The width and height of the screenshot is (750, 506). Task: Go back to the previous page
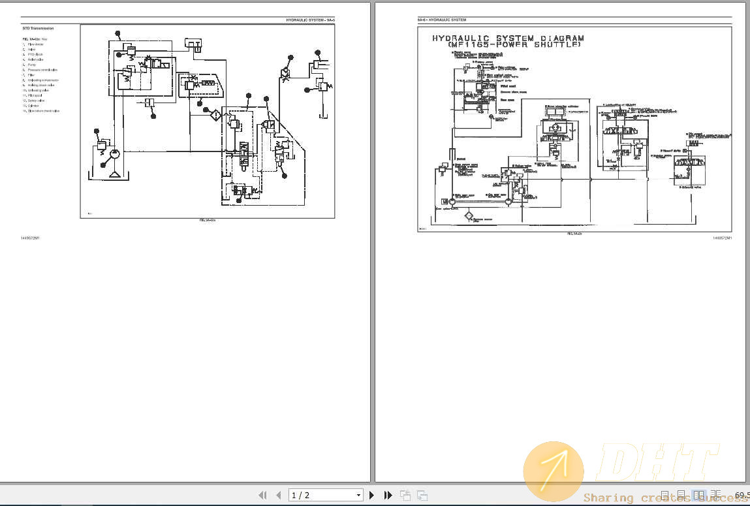277,495
